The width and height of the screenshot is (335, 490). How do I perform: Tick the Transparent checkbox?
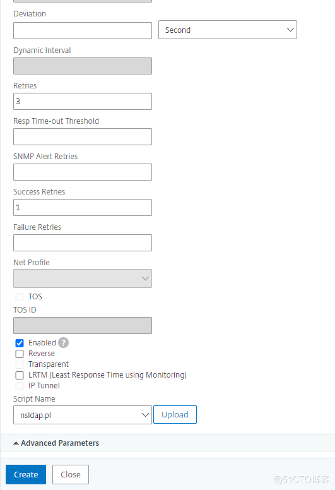click(x=20, y=364)
